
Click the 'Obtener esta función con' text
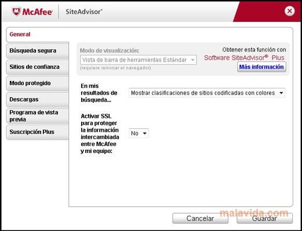(254, 50)
